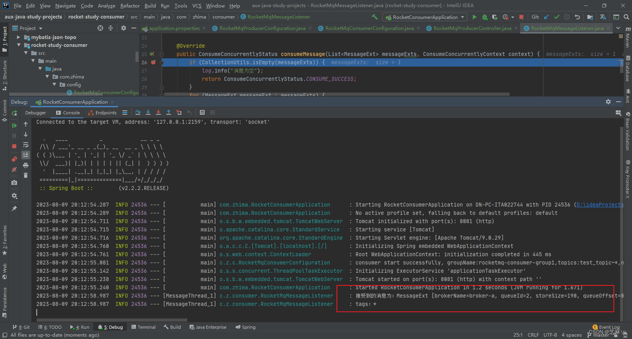Image resolution: width=632 pixels, height=339 pixels.
Task: Click Git commit checkmark icon
Action: (557, 17)
